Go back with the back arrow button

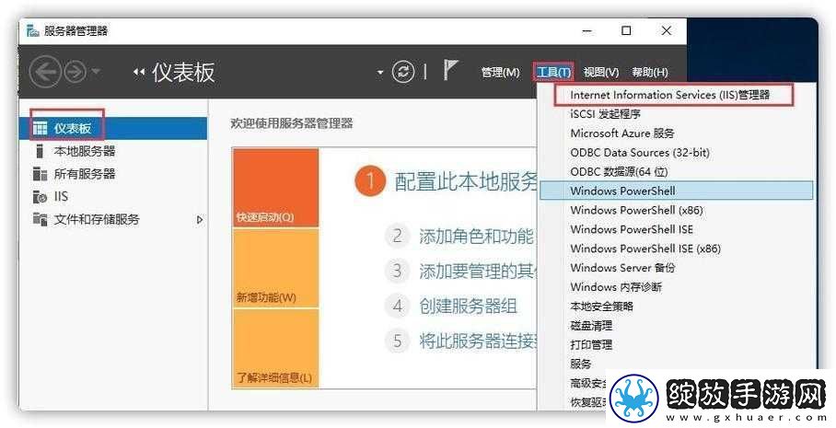[45, 72]
